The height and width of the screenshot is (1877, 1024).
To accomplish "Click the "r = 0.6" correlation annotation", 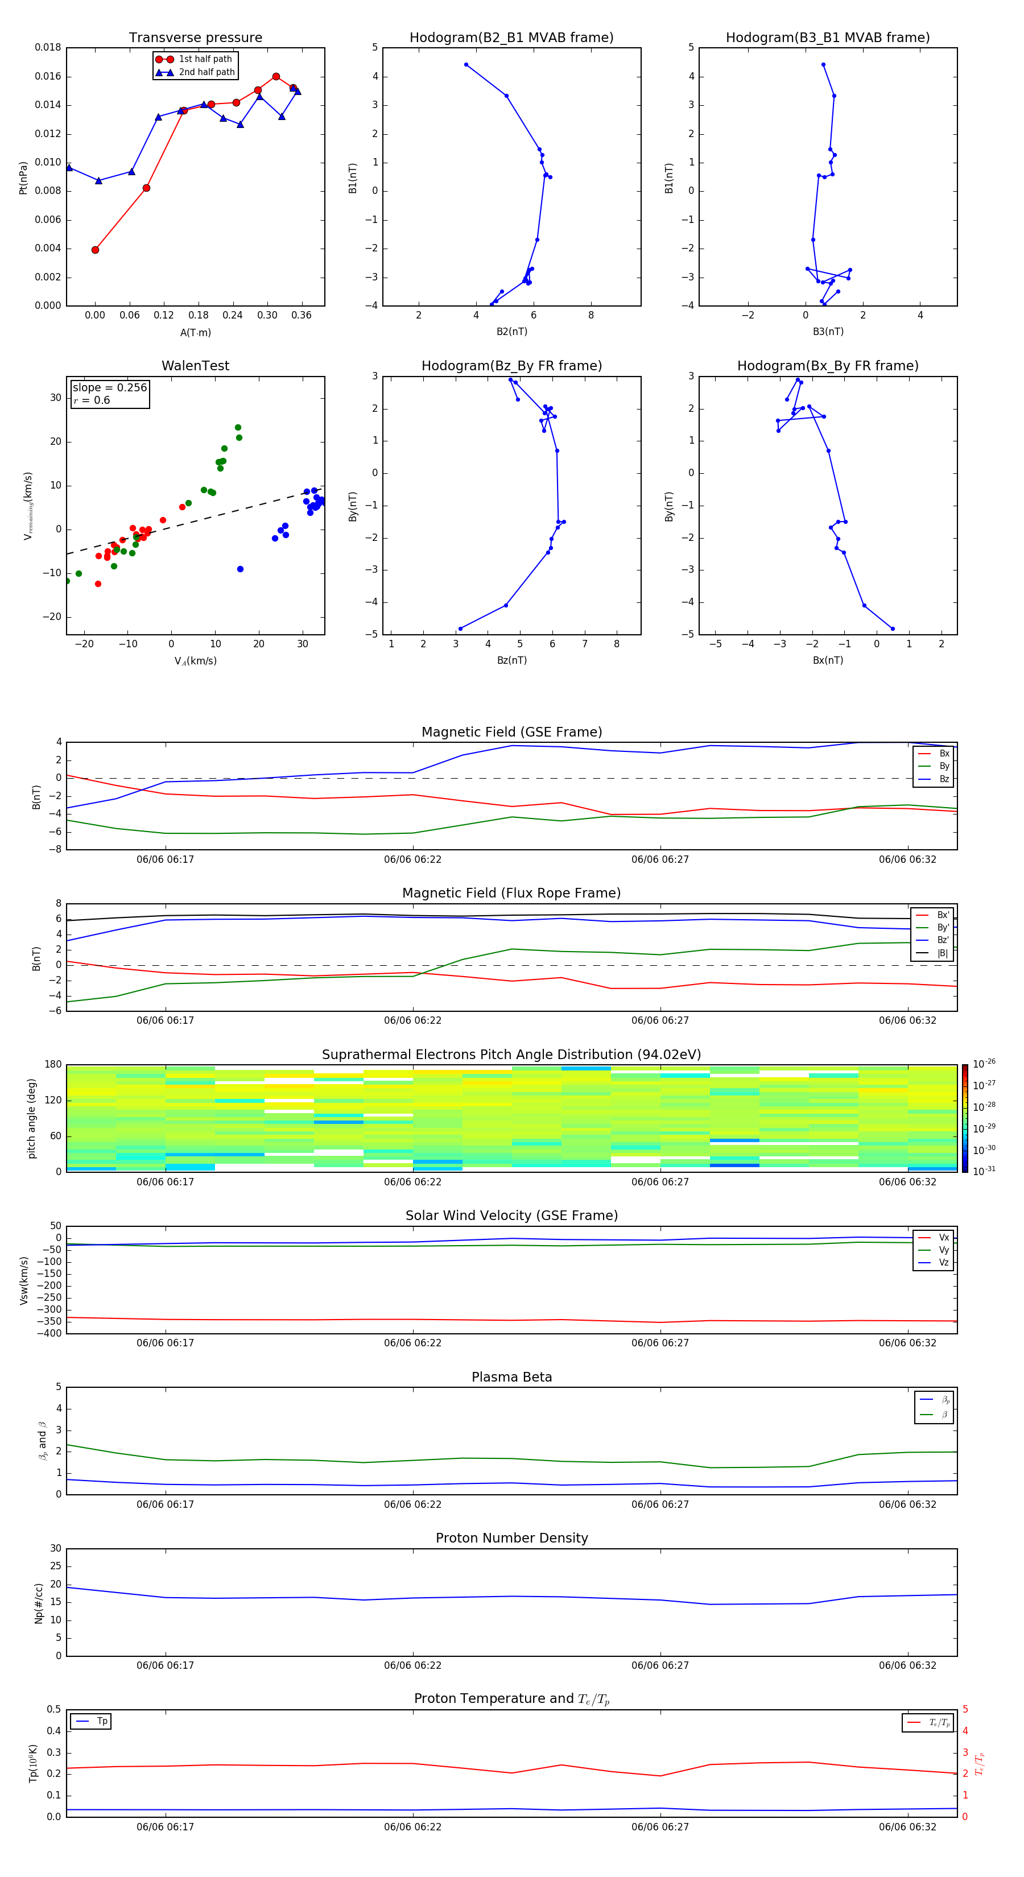I will click(91, 400).
